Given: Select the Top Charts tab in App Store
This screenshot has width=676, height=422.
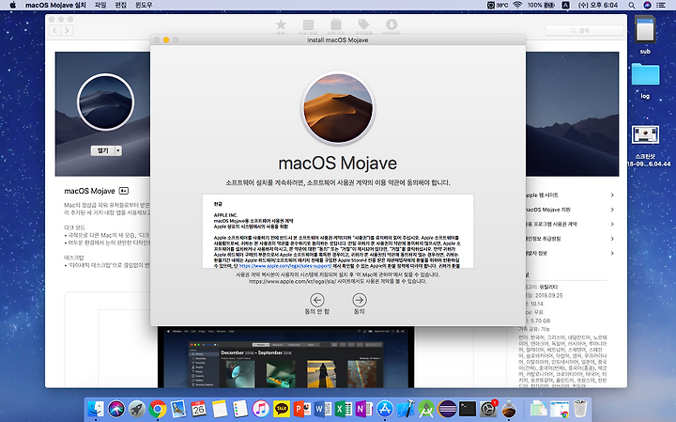Looking at the screenshot, I should tap(308, 26).
